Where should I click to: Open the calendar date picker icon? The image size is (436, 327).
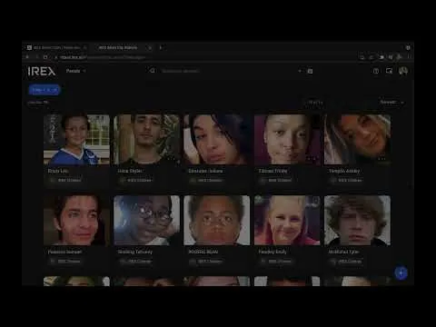(x=310, y=71)
